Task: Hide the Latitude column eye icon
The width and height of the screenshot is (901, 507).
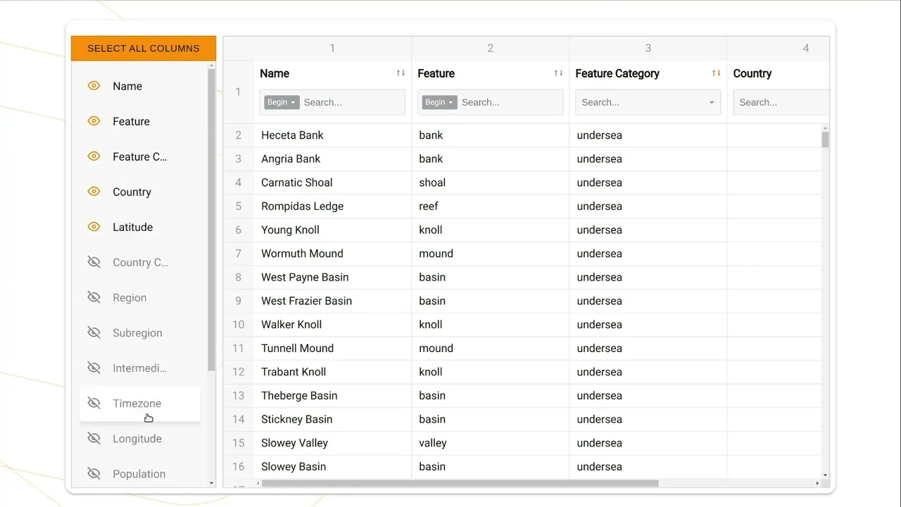Action: [x=94, y=227]
